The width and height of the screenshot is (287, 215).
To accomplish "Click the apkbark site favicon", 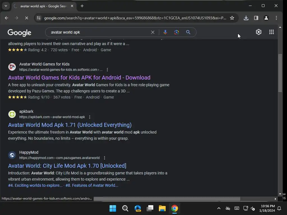I will click(12, 114).
